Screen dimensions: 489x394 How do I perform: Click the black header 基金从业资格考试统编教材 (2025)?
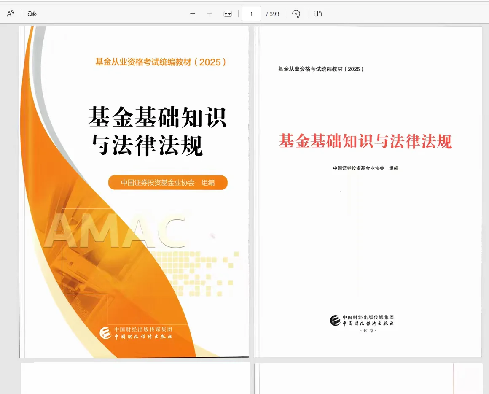(x=321, y=69)
